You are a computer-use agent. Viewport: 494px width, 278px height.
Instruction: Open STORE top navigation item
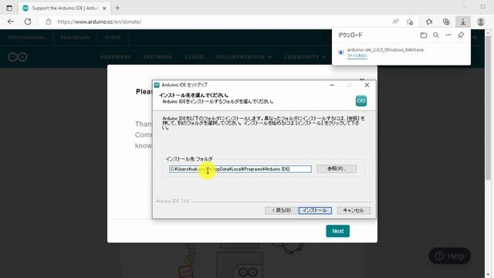coord(113,38)
